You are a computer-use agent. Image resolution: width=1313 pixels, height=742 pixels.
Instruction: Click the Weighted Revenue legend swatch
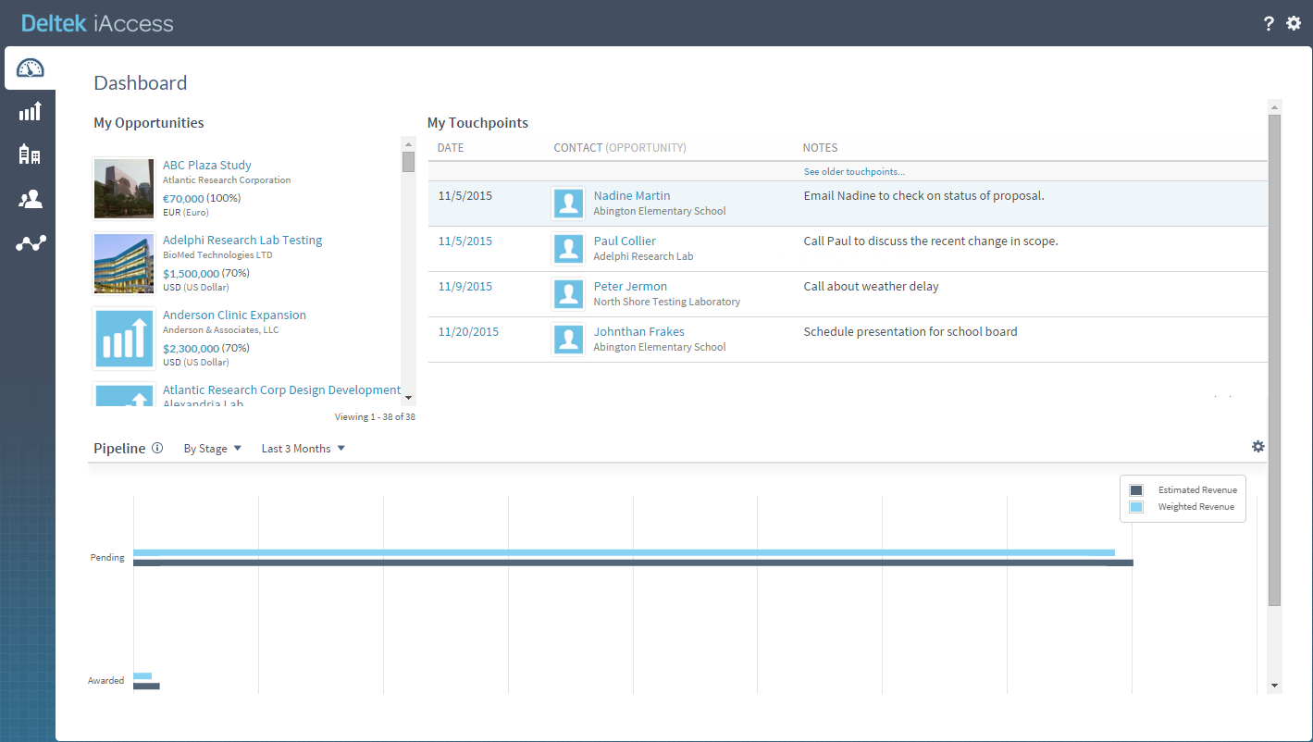(x=1136, y=507)
